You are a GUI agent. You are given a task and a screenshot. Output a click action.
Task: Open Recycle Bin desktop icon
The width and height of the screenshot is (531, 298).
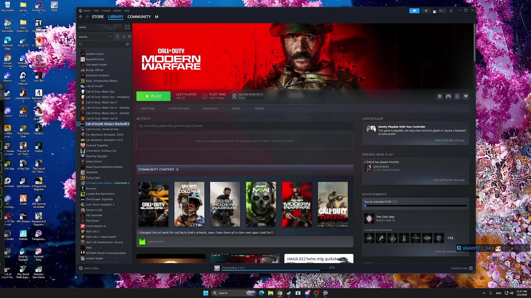pyautogui.click(x=7, y=7)
